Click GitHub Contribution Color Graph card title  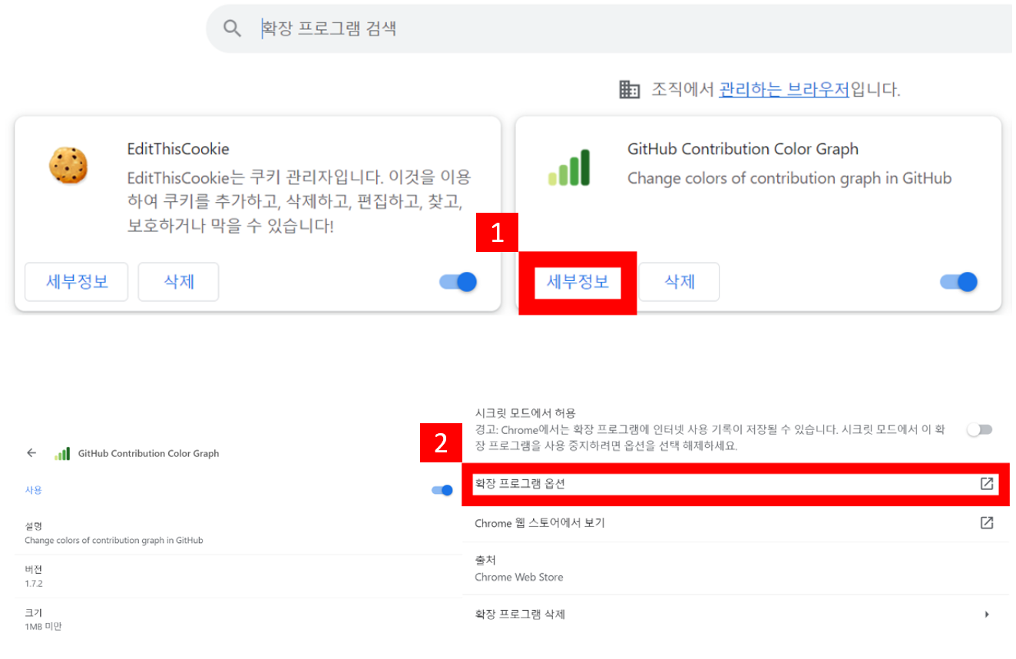[x=743, y=149]
